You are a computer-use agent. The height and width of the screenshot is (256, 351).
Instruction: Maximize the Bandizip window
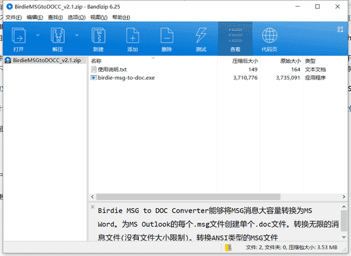(x=317, y=7)
